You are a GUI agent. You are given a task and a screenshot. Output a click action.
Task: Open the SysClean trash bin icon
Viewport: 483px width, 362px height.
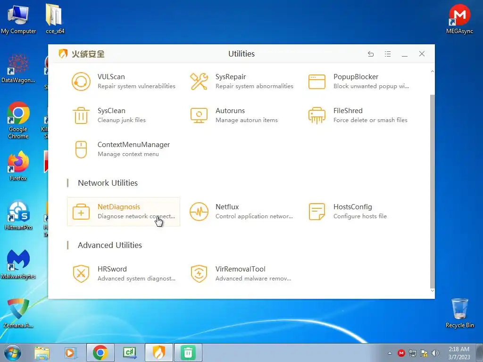81,115
